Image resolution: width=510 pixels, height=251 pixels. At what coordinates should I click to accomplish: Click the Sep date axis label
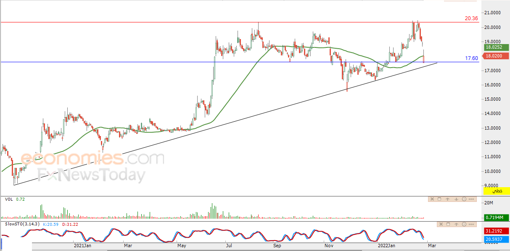point(277,245)
